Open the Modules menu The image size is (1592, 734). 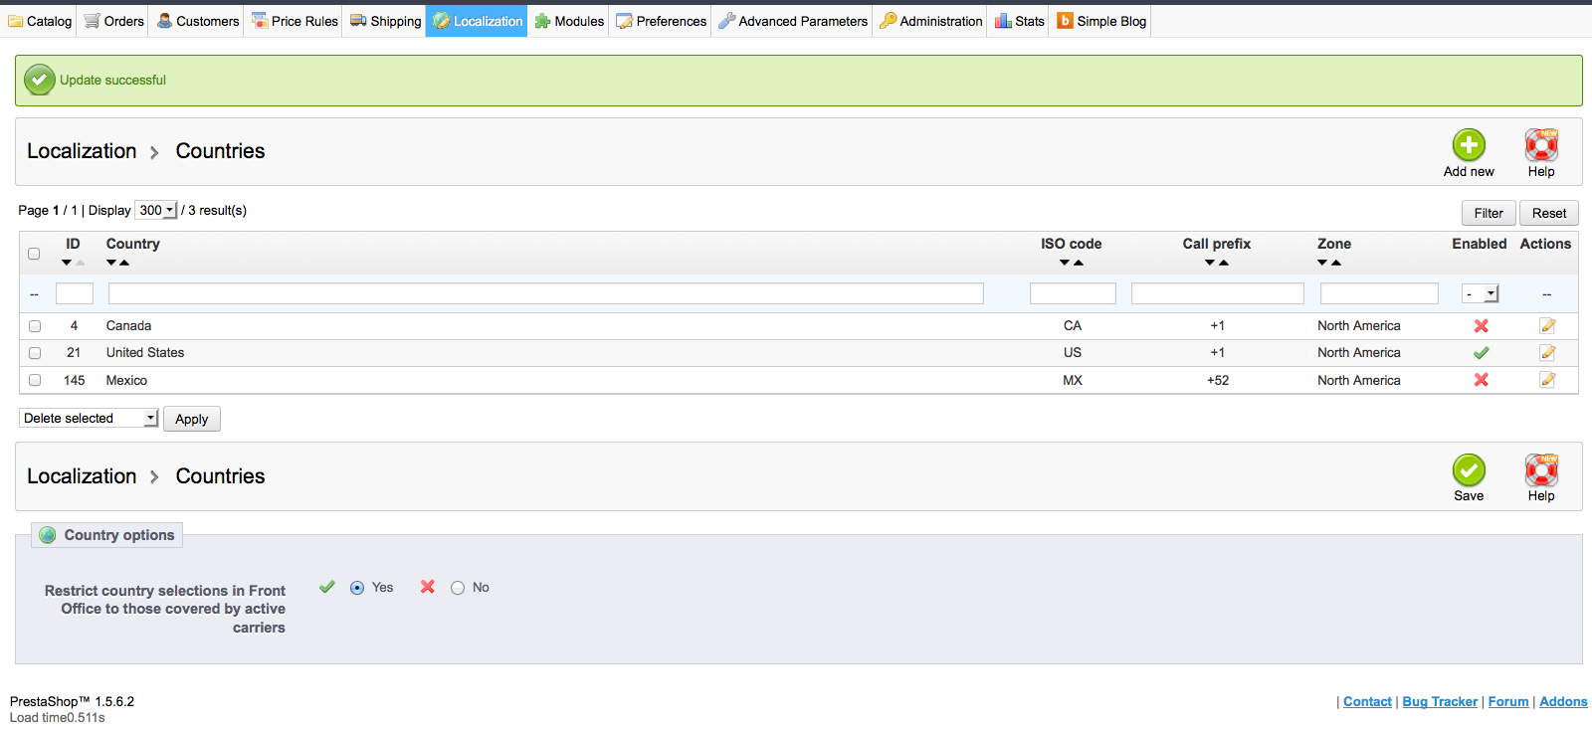point(570,21)
